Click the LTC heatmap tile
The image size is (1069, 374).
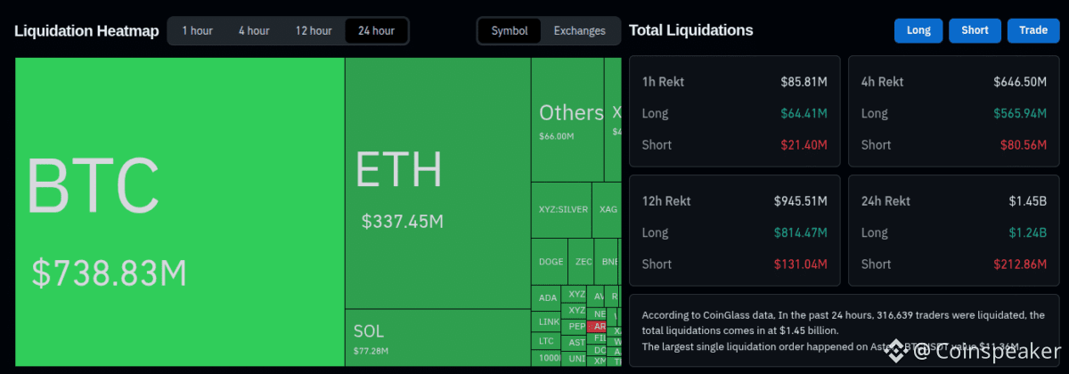point(548,341)
